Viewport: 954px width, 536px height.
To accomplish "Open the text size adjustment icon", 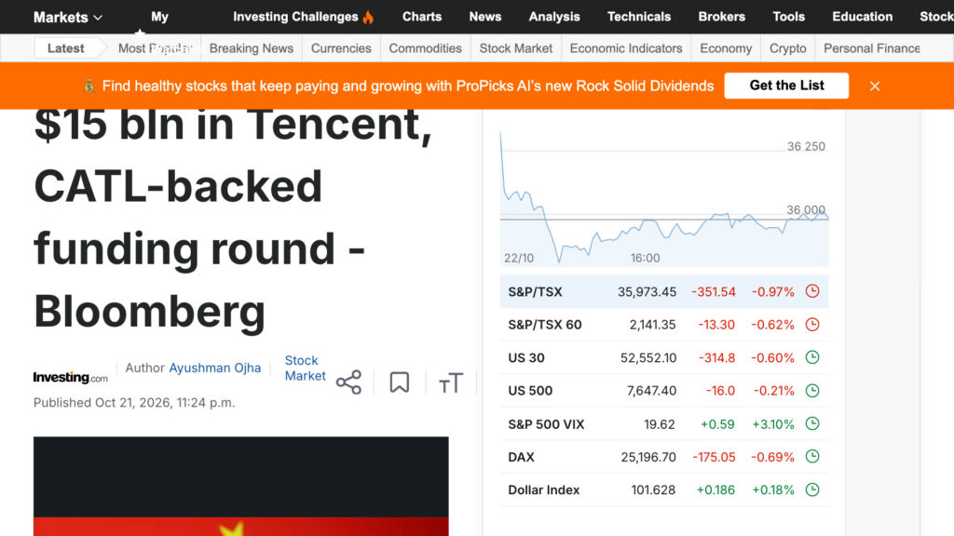I will (451, 382).
